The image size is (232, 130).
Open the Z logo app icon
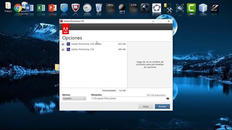coord(214,8)
